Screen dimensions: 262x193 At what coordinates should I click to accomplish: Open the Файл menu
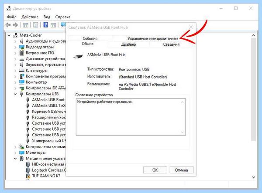point(11,17)
